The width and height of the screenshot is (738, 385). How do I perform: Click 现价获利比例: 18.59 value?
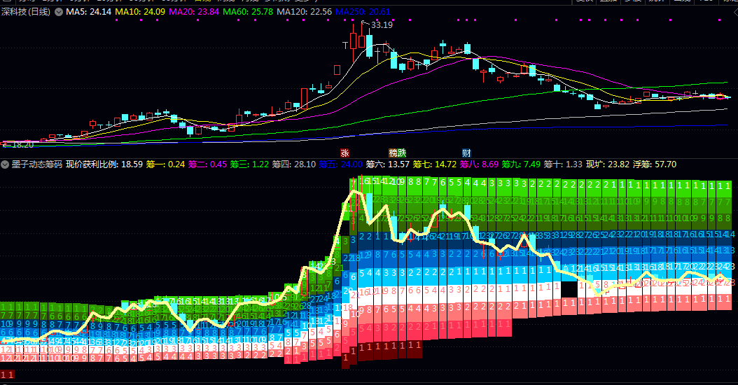(x=104, y=164)
